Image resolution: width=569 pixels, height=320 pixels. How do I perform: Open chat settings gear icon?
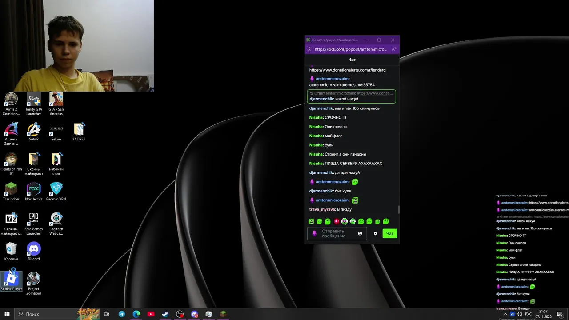(375, 233)
